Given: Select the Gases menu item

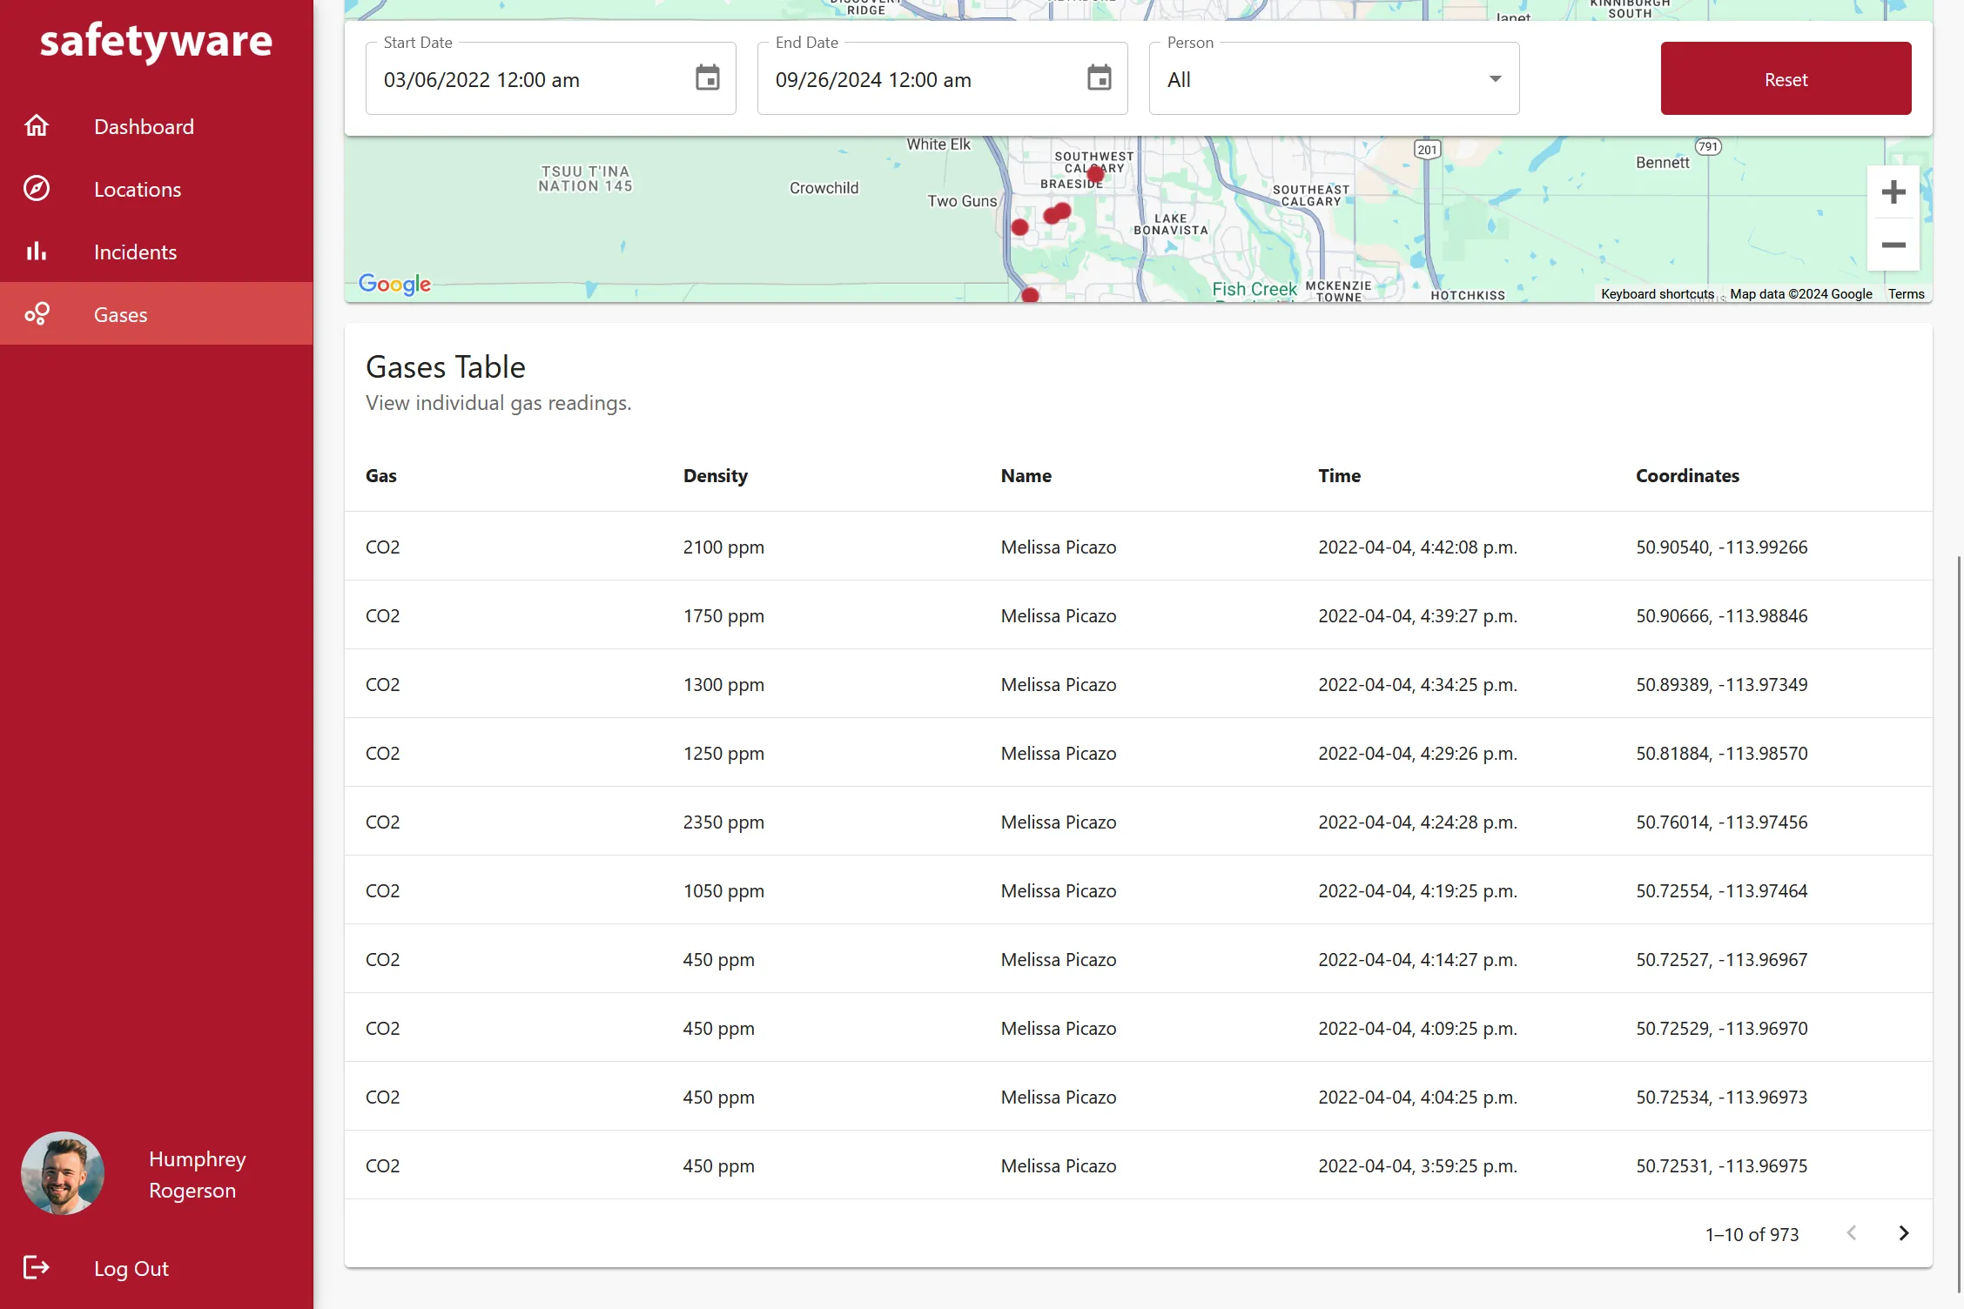Looking at the screenshot, I should [x=157, y=314].
